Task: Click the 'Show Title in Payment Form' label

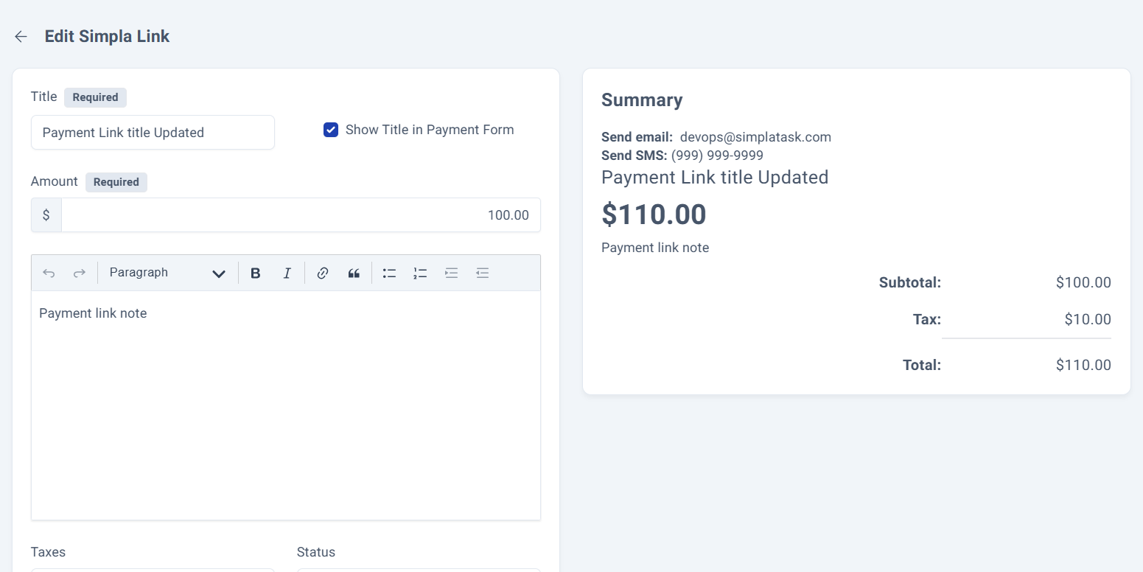Action: click(x=430, y=130)
